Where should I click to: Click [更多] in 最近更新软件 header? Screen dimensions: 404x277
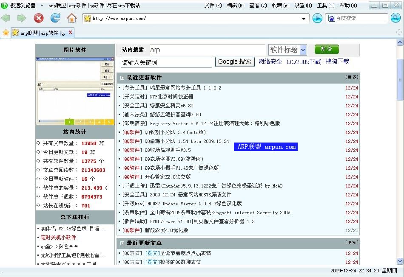pyautogui.click(x=351, y=77)
